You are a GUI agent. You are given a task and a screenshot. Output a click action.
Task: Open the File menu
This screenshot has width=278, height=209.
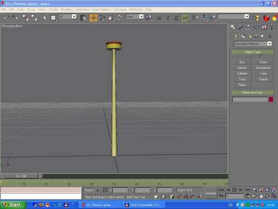click(x=3, y=9)
